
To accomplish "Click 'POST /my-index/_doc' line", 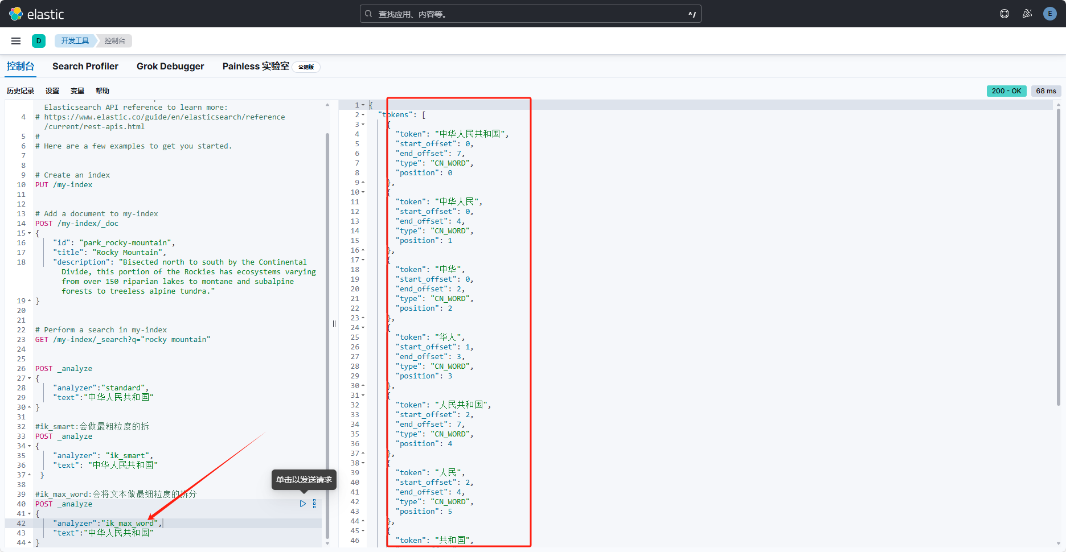I will [77, 224].
